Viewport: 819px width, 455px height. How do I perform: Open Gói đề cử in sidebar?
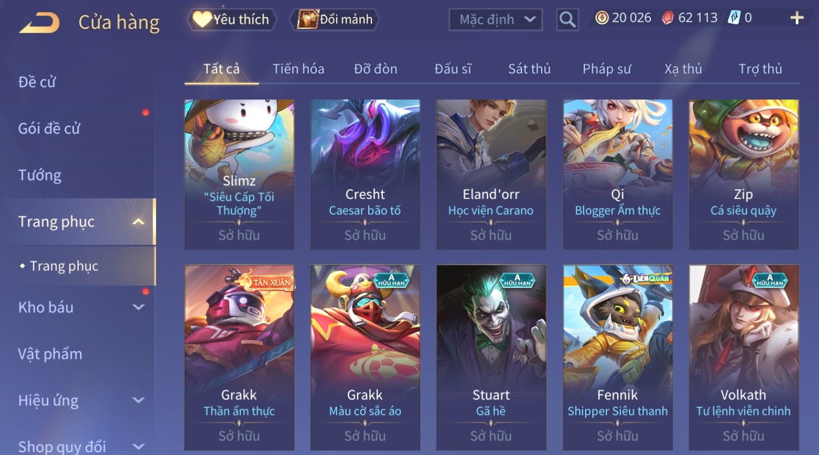point(49,129)
